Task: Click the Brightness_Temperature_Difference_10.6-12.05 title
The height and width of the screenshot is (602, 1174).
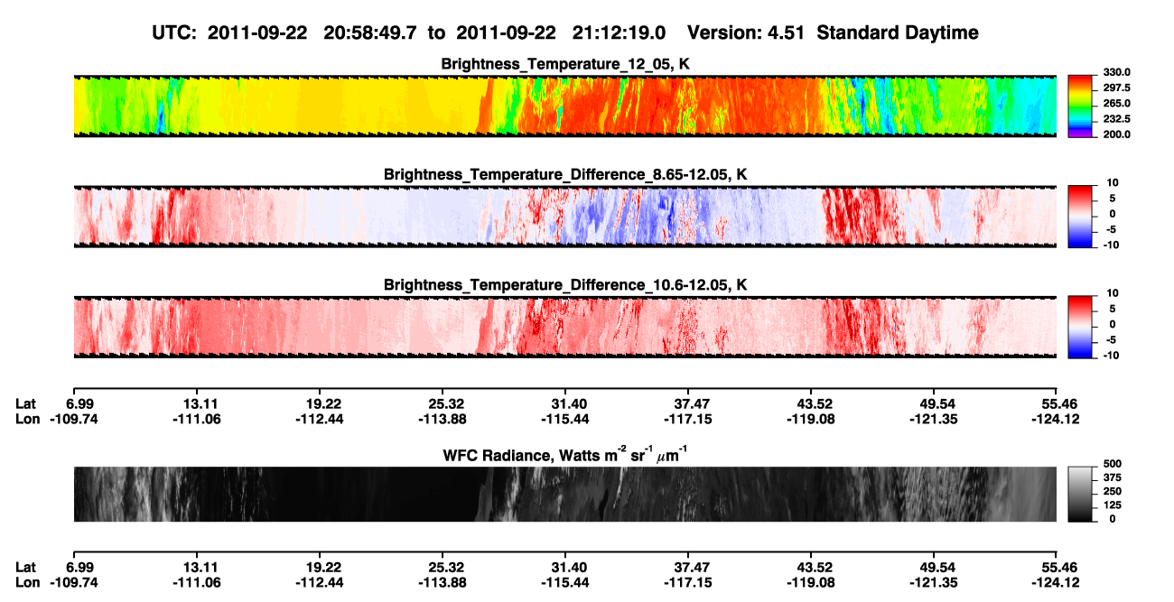Action: [565, 285]
